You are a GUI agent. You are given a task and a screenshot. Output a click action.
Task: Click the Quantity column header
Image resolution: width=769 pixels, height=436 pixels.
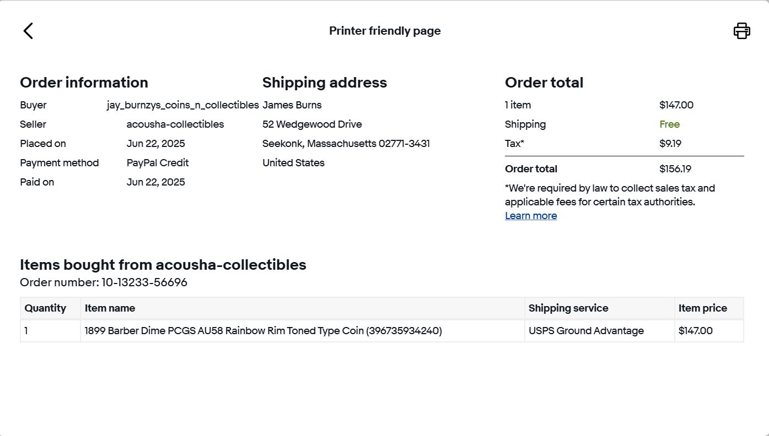point(45,308)
